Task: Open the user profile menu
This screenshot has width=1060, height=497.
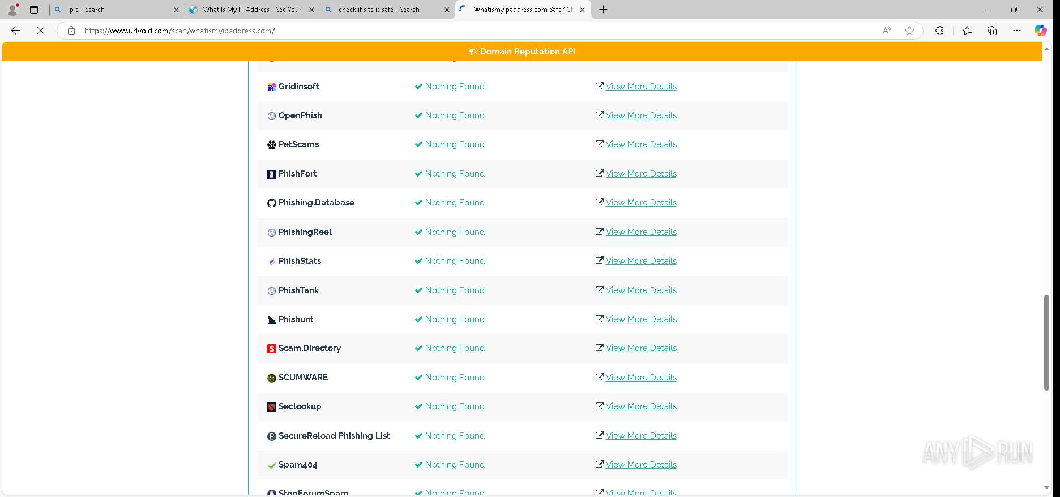Action: [12, 10]
